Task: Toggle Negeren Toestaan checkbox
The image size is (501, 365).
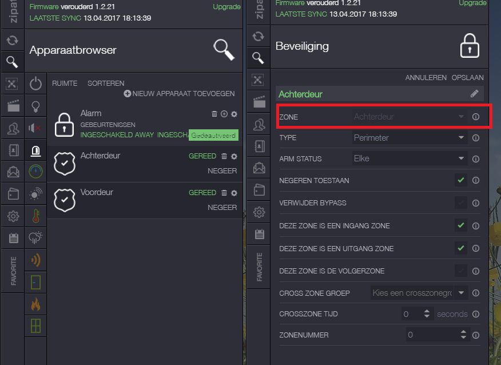Action: coord(460,180)
